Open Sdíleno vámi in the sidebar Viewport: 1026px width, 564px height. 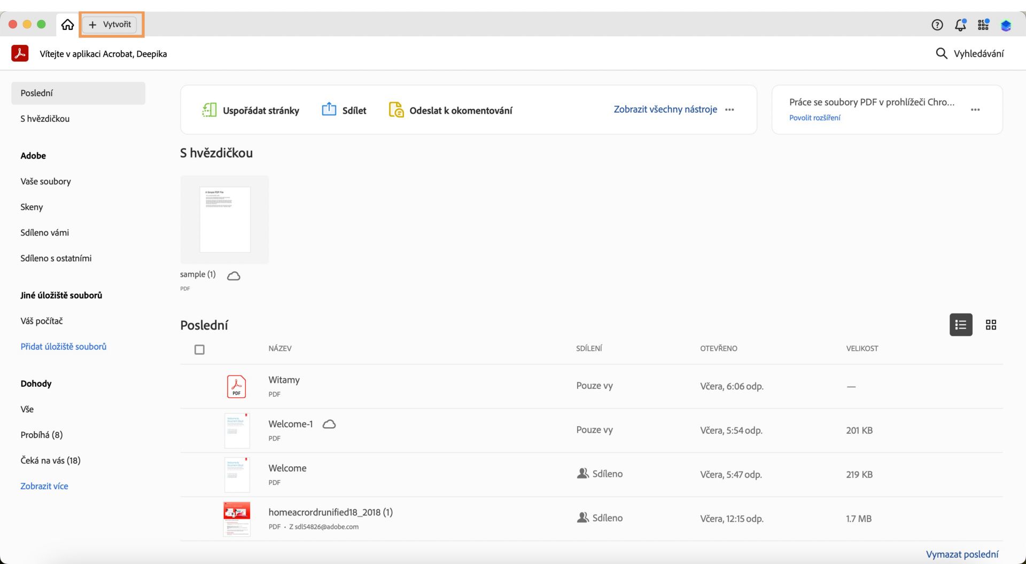tap(44, 233)
